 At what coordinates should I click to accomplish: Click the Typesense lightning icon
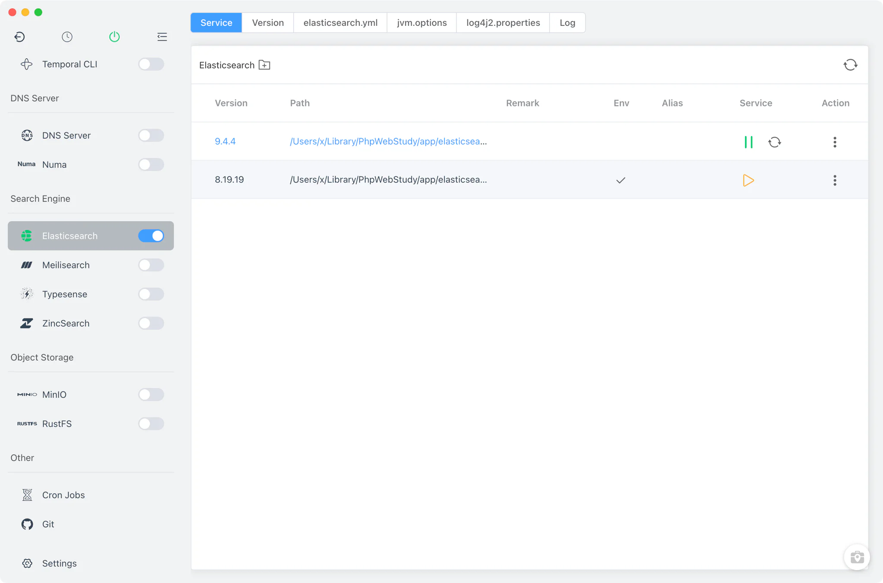pos(27,294)
